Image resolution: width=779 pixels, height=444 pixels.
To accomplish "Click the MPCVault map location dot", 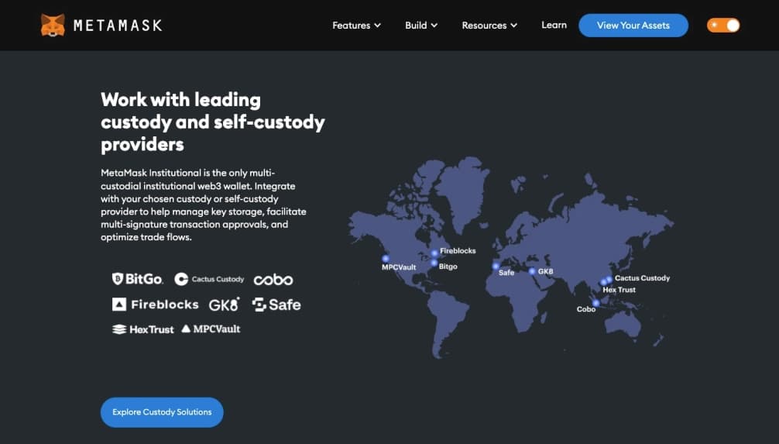I will point(386,259).
